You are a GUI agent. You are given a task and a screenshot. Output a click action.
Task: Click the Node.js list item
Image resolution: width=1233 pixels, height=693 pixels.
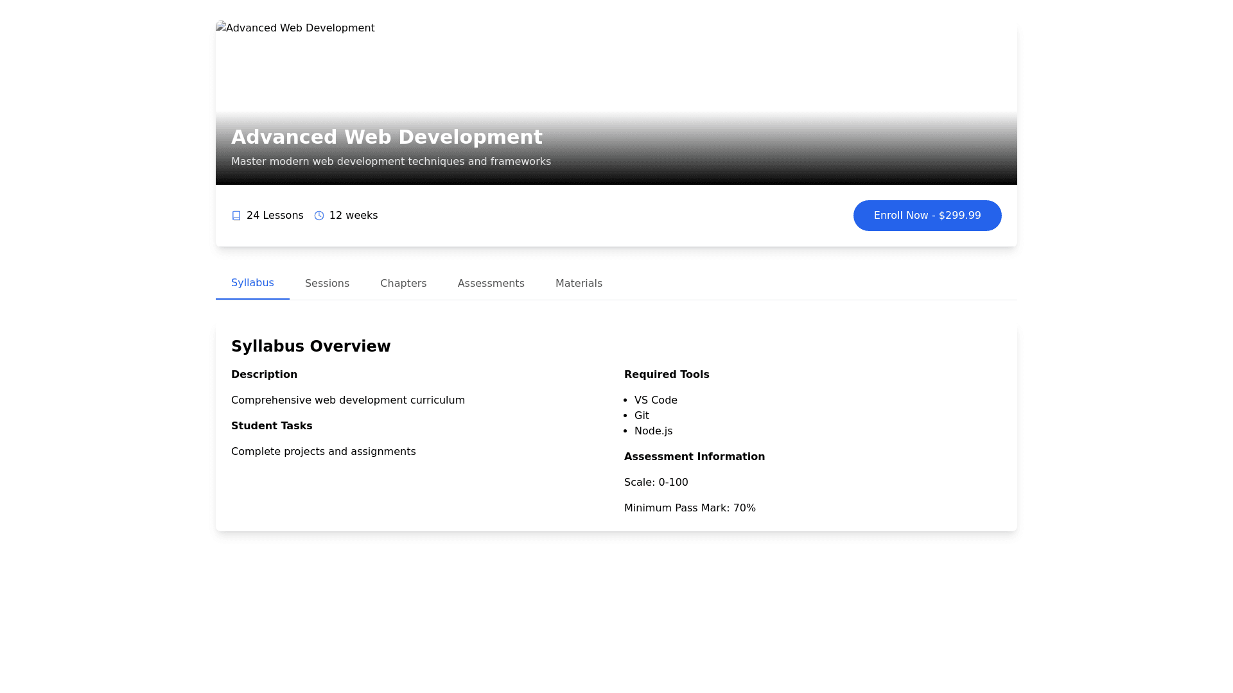(653, 431)
